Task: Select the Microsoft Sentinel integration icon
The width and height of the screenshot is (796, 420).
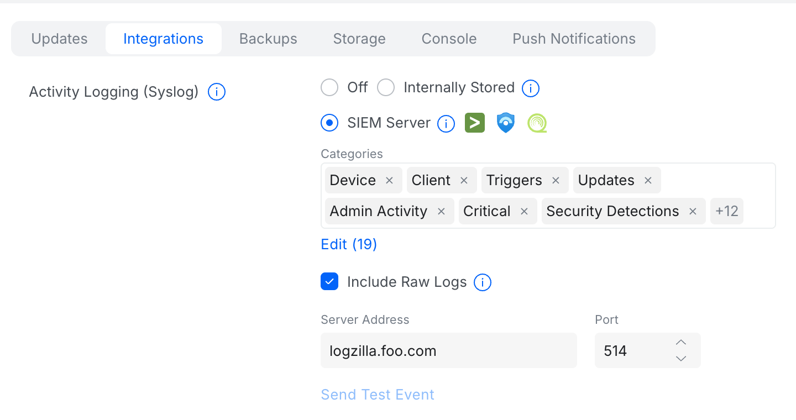Action: pyautogui.click(x=506, y=123)
